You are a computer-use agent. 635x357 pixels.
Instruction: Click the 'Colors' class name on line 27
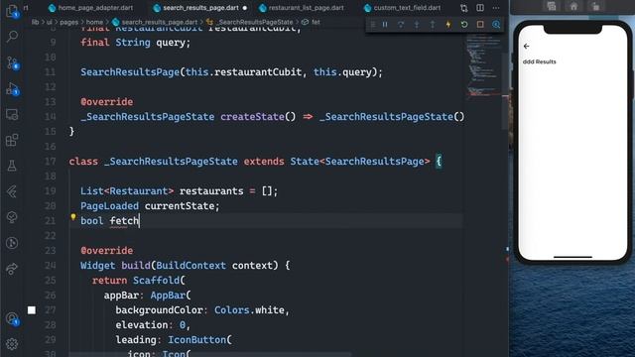coord(231,310)
